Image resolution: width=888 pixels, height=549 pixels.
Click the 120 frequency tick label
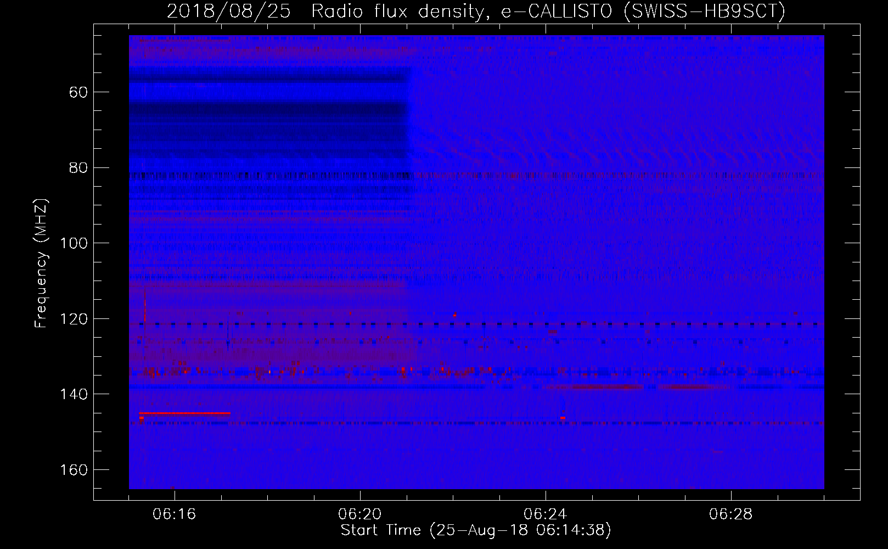pyautogui.click(x=74, y=319)
